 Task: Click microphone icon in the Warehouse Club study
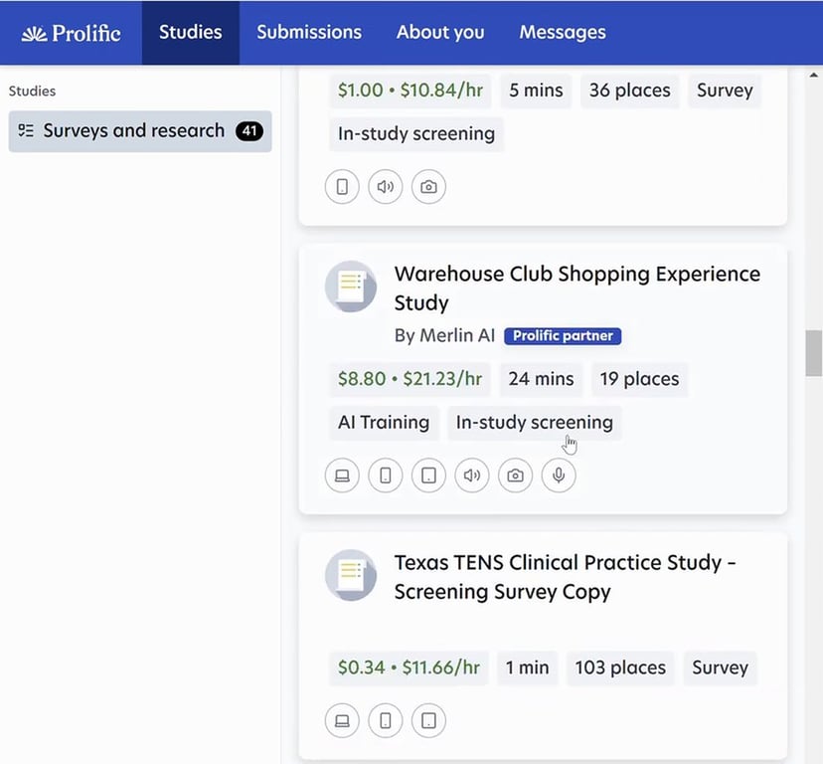pos(559,476)
